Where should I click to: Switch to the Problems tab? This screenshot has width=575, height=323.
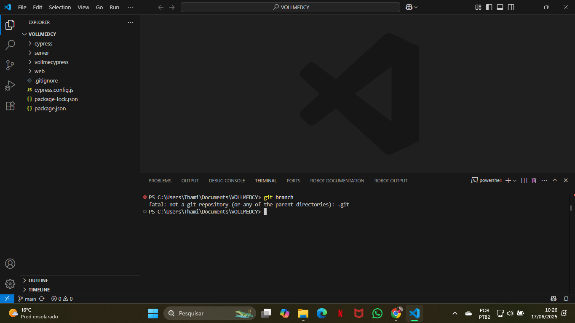tap(160, 181)
